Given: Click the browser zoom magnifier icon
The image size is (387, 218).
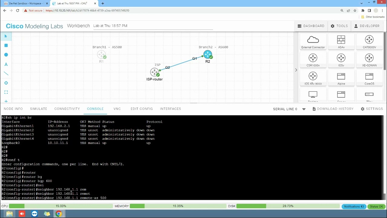Looking at the screenshot, I should point(342,11).
